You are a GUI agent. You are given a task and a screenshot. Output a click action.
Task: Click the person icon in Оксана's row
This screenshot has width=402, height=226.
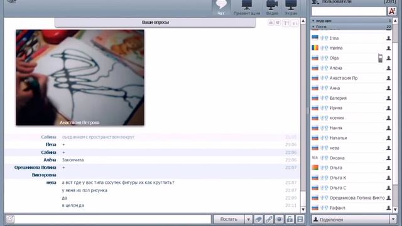[389, 158]
